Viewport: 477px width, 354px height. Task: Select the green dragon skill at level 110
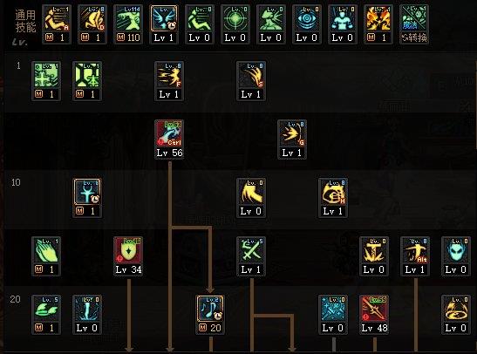coord(128,18)
